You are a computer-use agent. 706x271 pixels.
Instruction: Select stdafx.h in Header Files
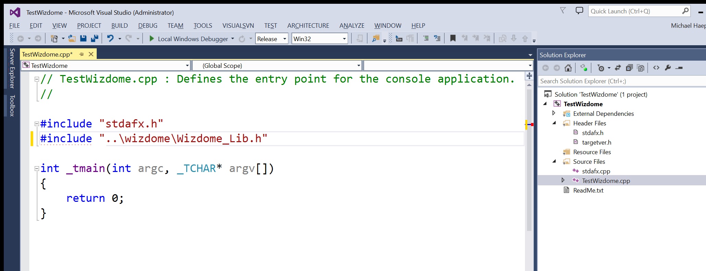pos(593,133)
